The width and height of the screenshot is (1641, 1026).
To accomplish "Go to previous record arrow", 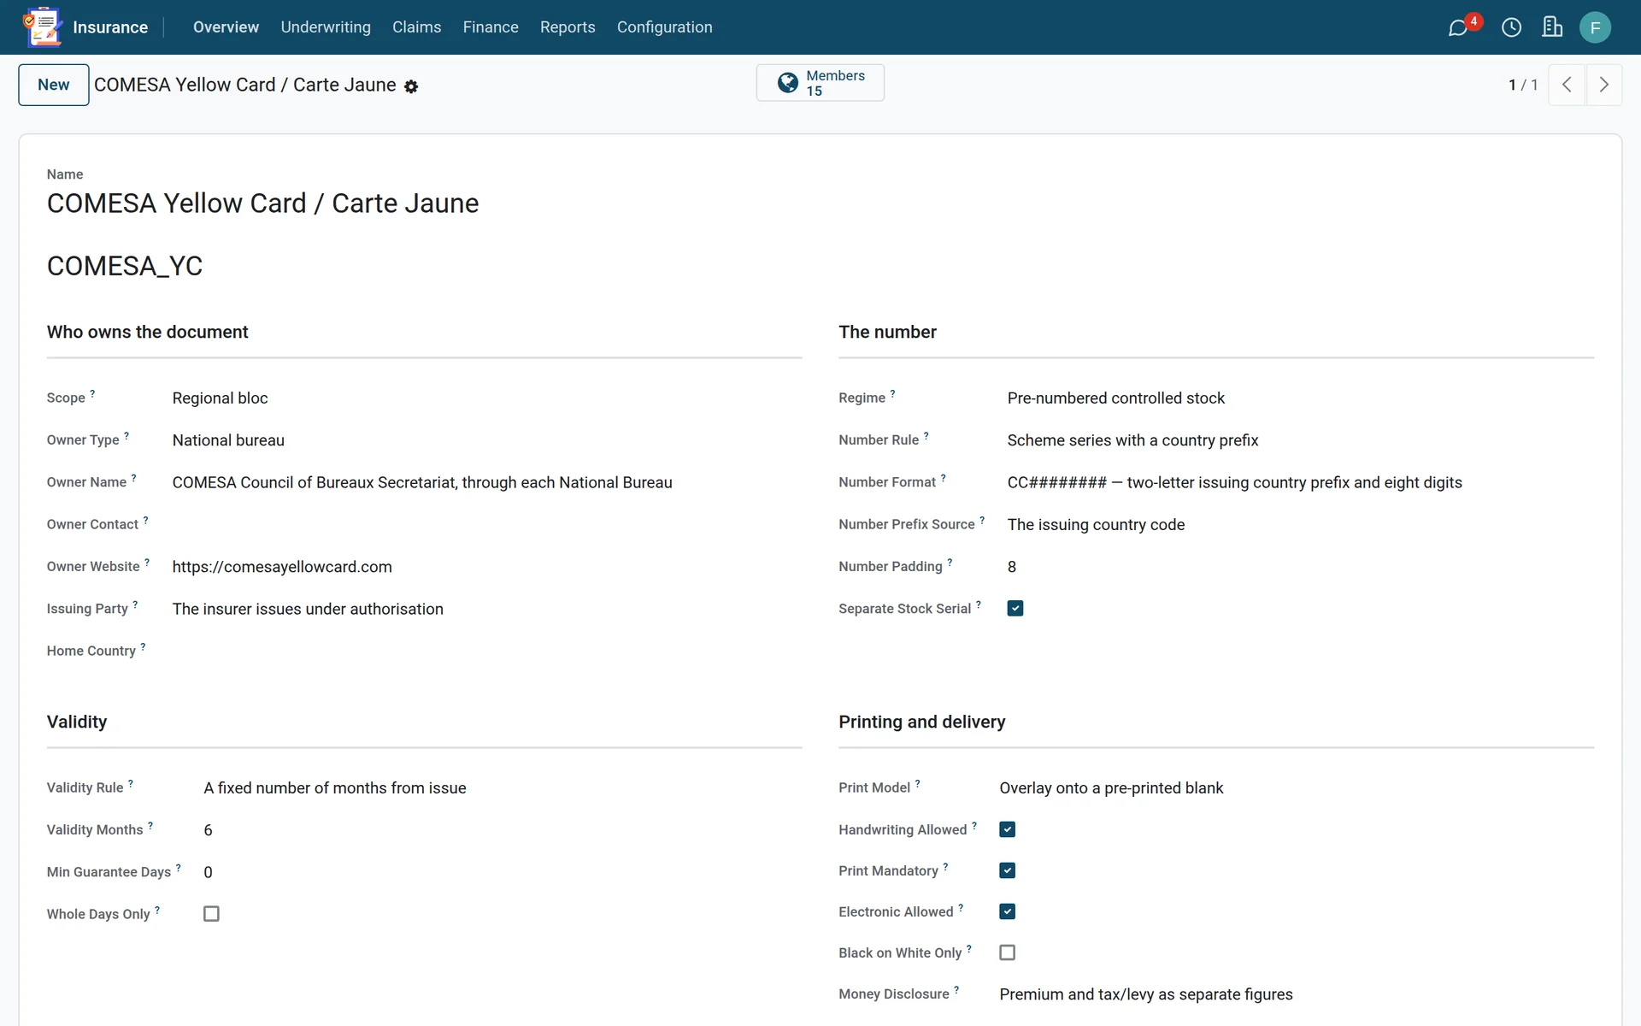I will tap(1567, 85).
